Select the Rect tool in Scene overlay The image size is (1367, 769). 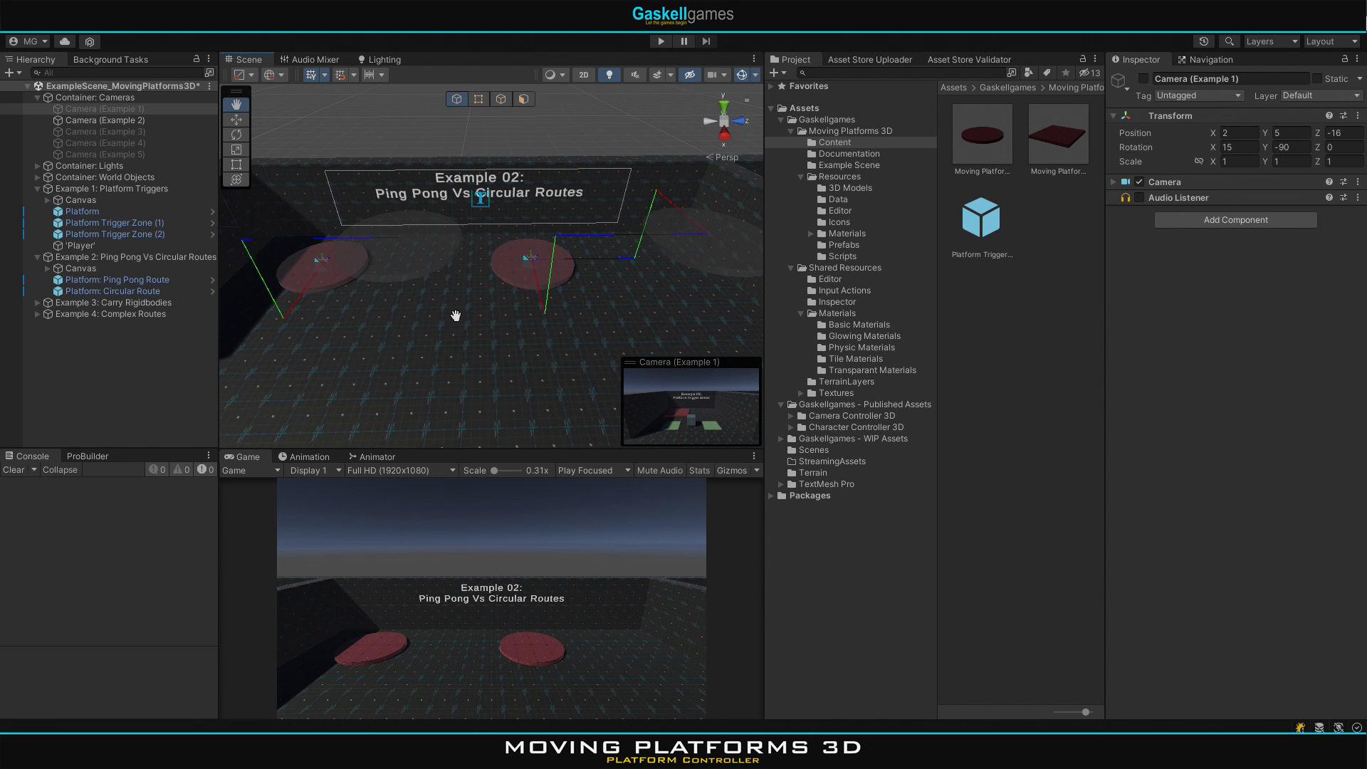coord(236,164)
